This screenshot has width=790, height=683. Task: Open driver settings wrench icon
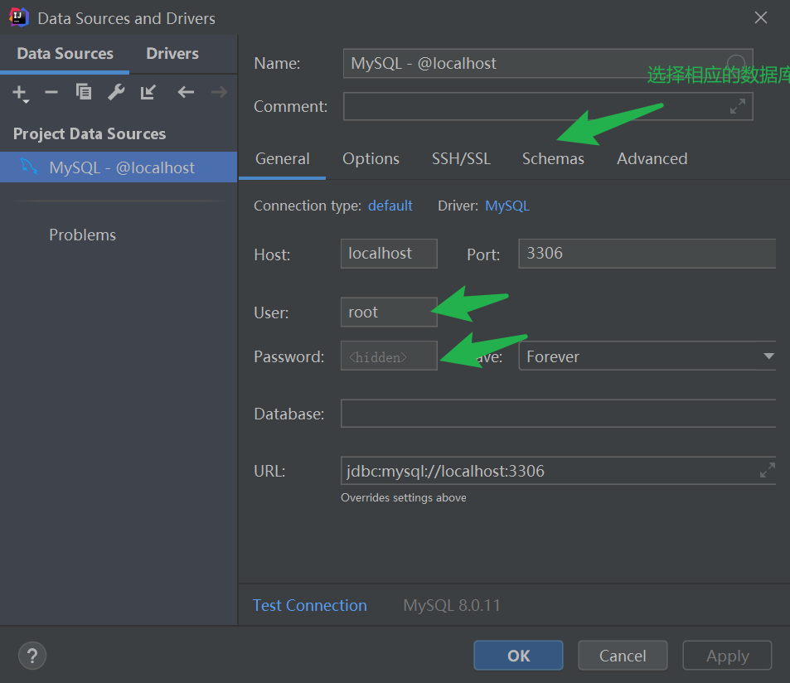(x=116, y=92)
